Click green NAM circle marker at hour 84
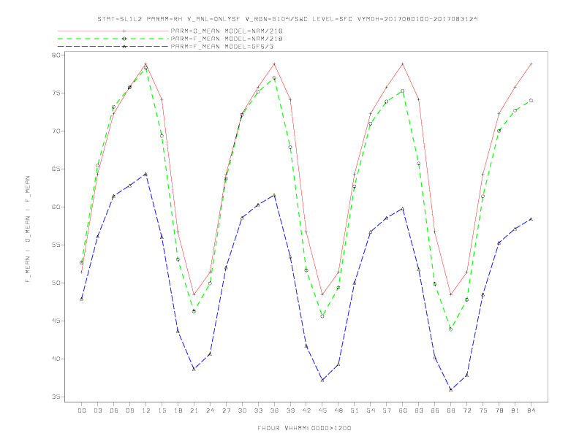Viewport: 579px width, 447px height. tap(531, 100)
